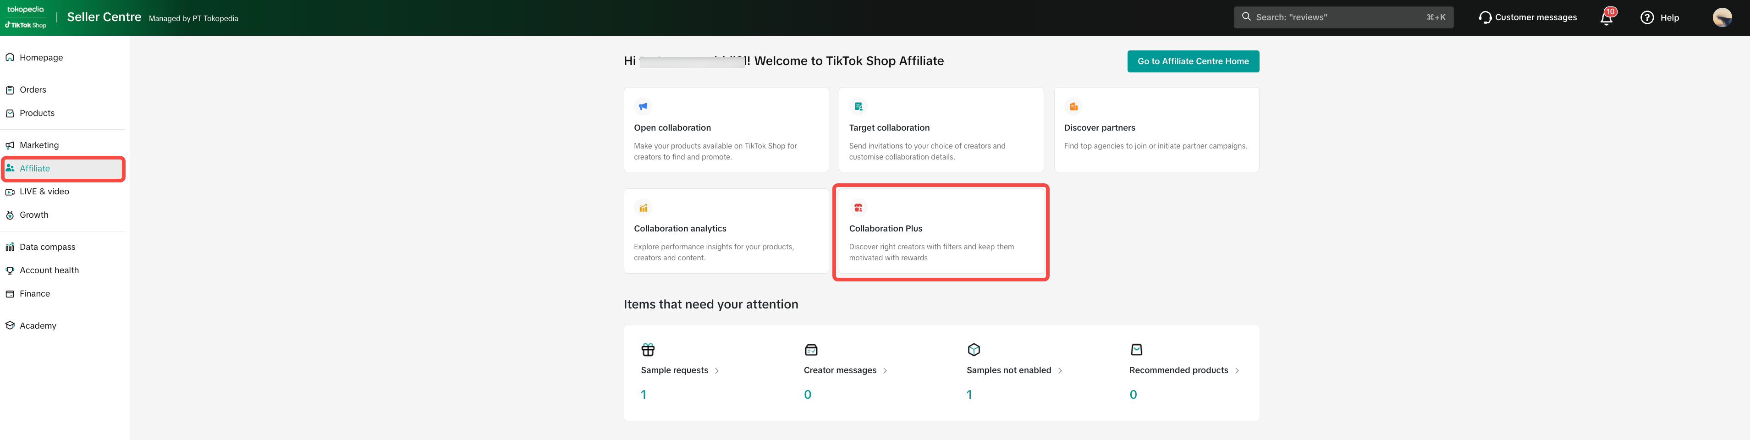1750x440 pixels.
Task: Click the notification bell icon
Action: point(1606,18)
